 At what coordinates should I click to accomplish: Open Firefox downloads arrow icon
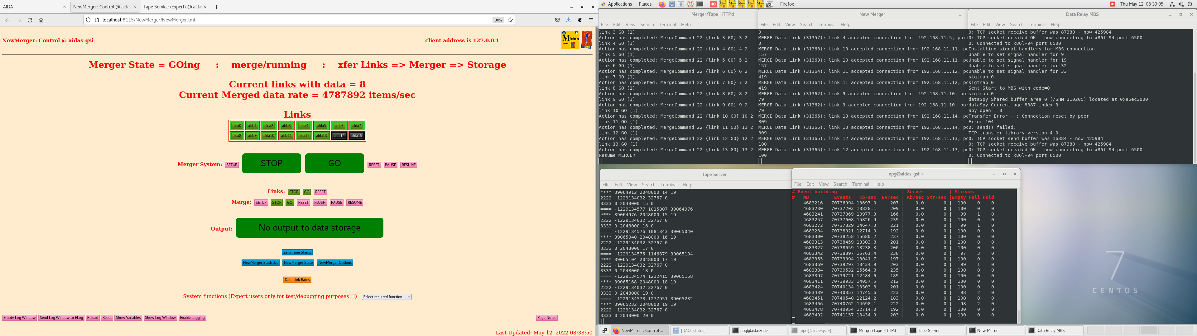[568, 20]
